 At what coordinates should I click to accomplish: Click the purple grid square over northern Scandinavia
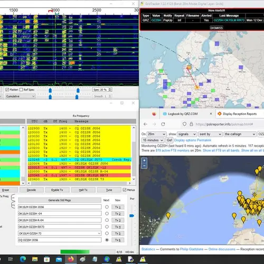click(217, 43)
